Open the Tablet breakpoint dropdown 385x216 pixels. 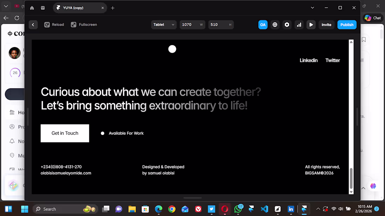(x=164, y=24)
